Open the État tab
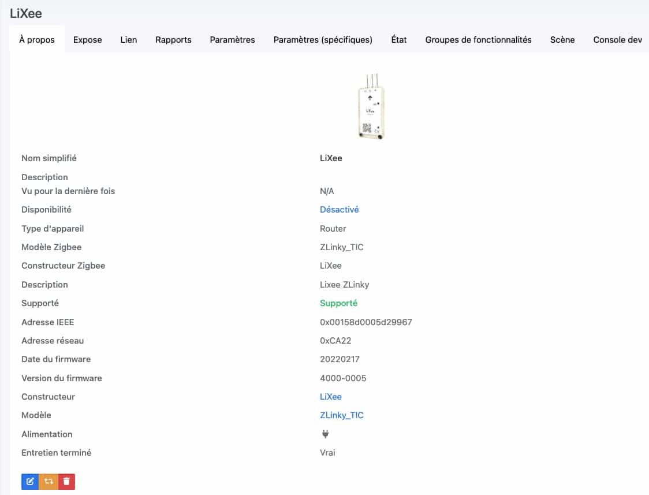The width and height of the screenshot is (649, 495). pos(399,40)
